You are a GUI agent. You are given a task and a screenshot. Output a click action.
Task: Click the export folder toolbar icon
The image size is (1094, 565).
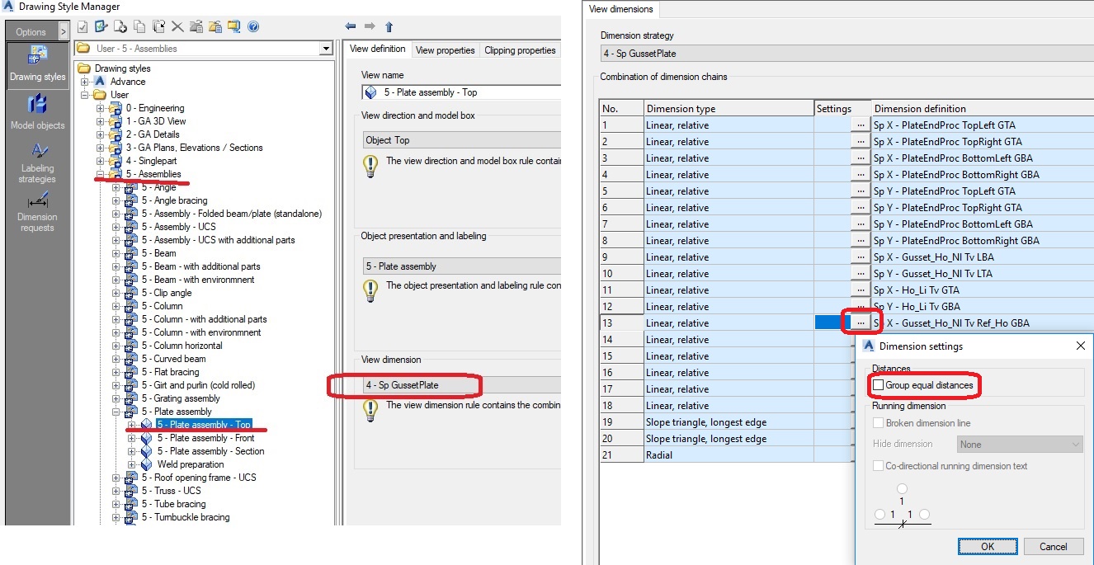[x=215, y=27]
